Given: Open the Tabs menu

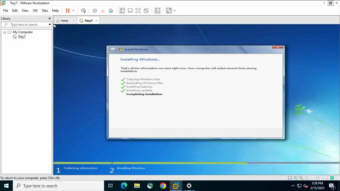Looking at the screenshot, I should [45, 11].
